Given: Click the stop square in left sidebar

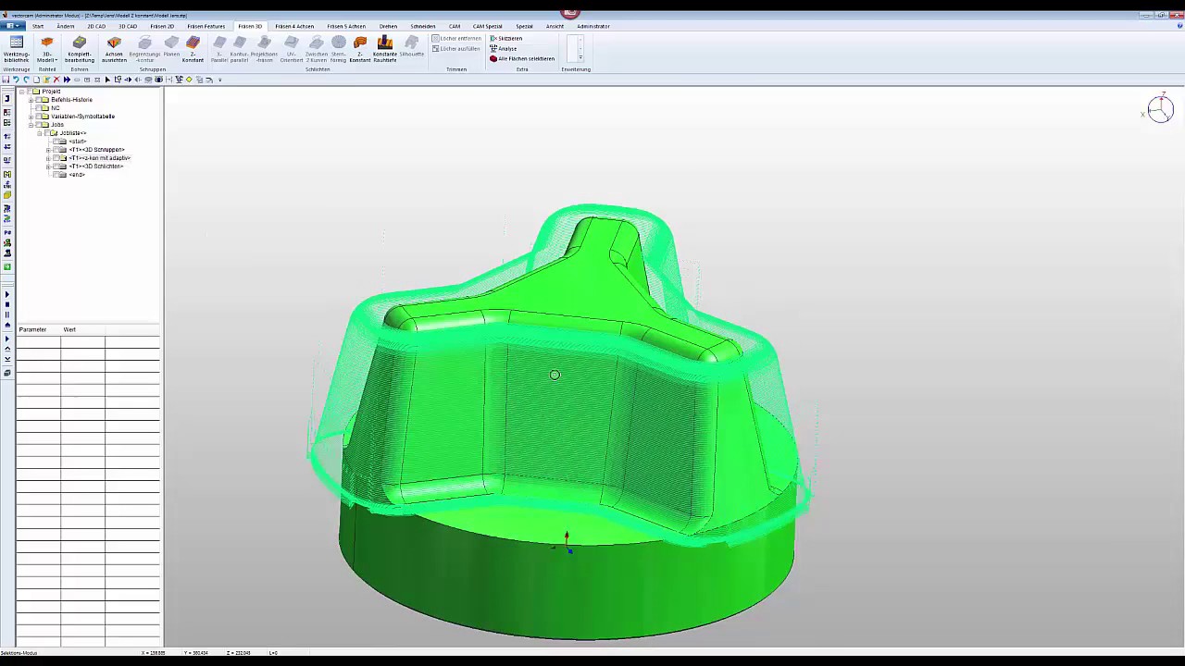Looking at the screenshot, I should pos(7,304).
